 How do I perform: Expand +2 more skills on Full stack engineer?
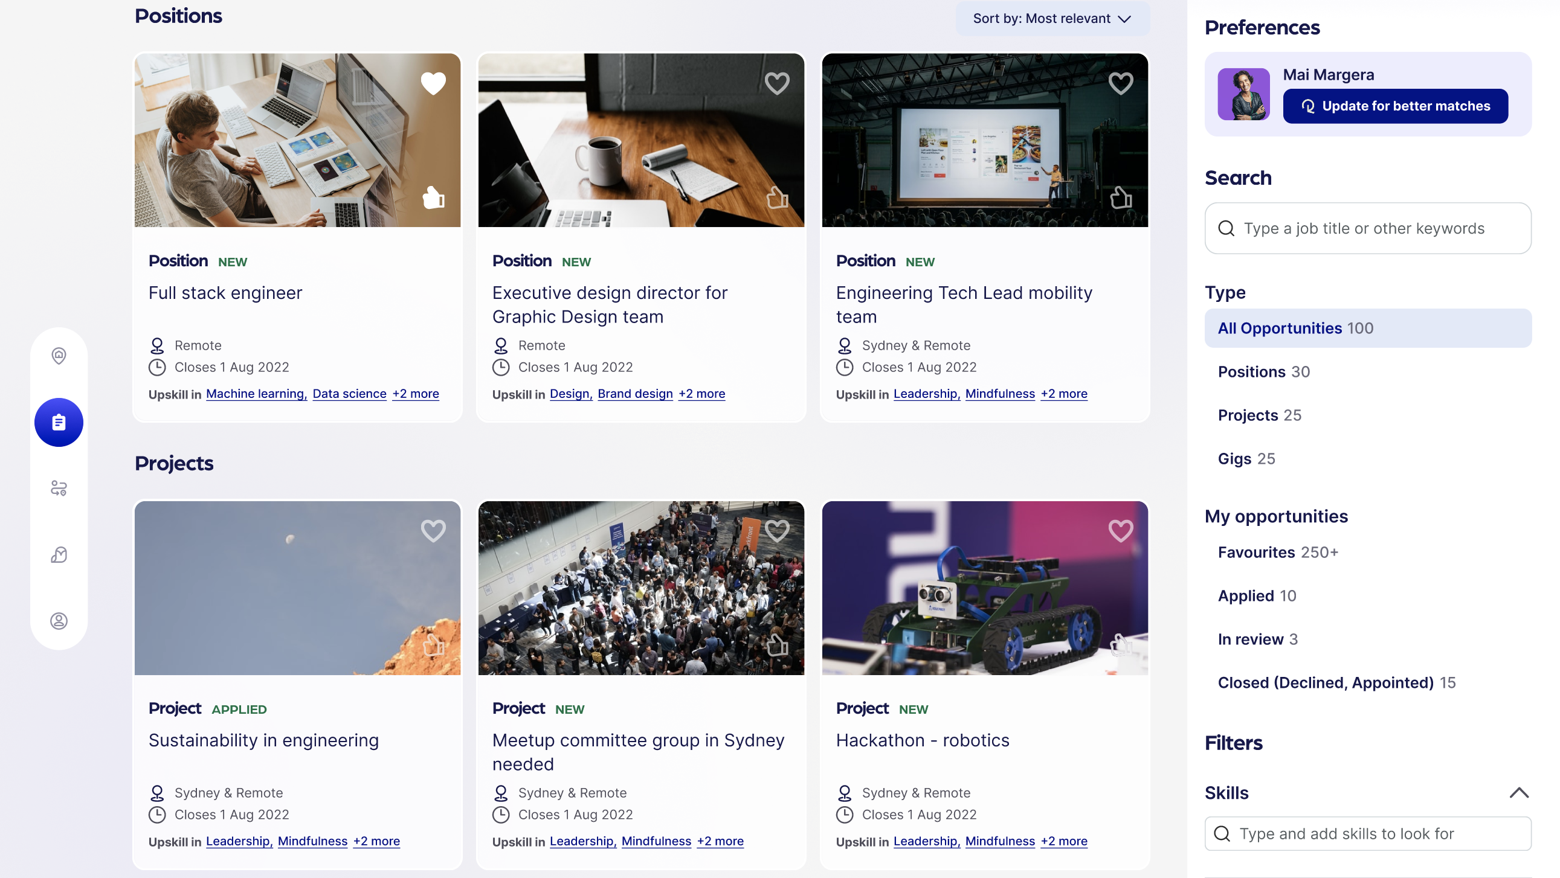[x=416, y=394]
